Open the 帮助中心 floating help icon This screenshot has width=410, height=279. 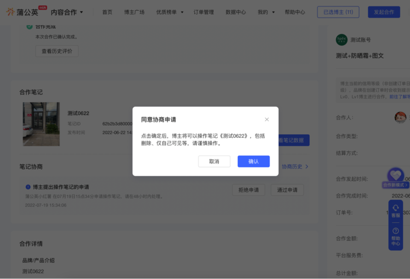click(x=396, y=236)
